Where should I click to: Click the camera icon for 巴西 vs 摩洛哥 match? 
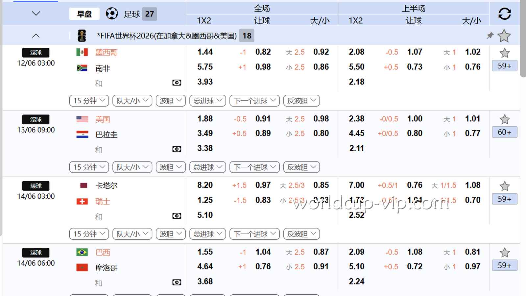177,282
